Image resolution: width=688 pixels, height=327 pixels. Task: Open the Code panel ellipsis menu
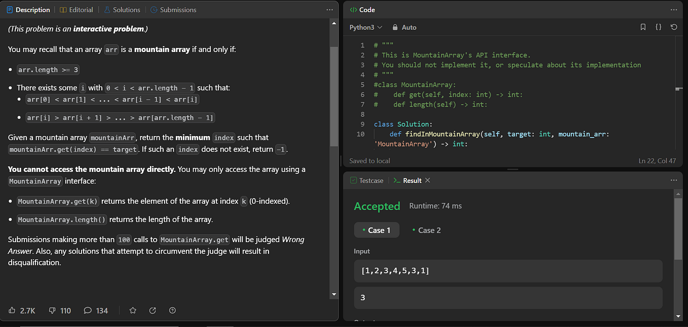coord(673,10)
